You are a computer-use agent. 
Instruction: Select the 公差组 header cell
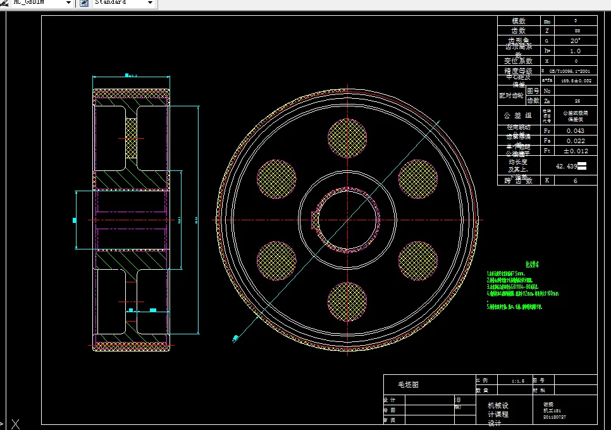[518, 115]
